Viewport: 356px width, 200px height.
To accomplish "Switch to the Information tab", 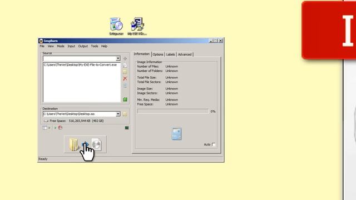I will (142, 54).
